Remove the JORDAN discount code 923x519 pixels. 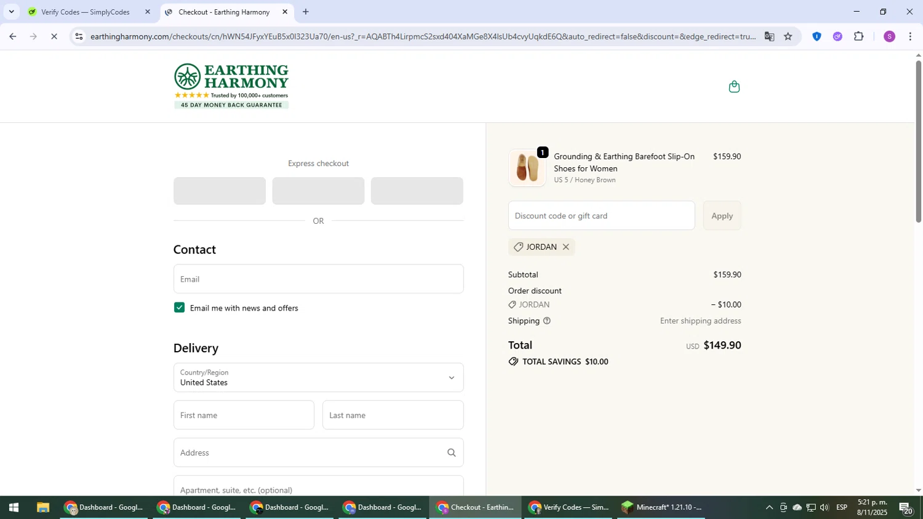(565, 247)
